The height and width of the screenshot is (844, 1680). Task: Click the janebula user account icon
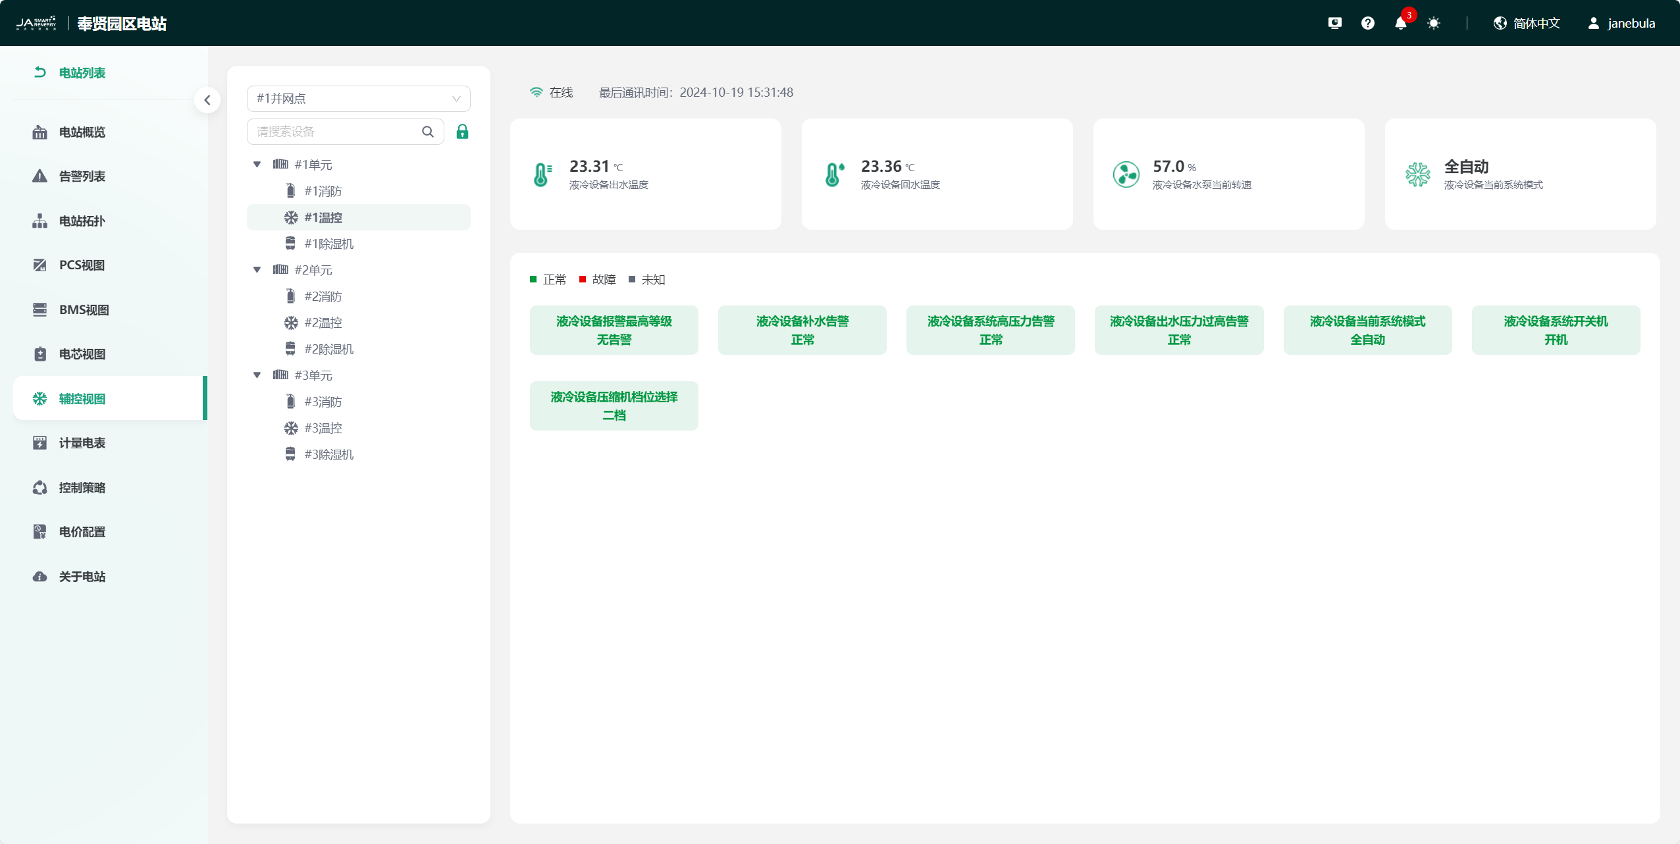(x=1593, y=24)
